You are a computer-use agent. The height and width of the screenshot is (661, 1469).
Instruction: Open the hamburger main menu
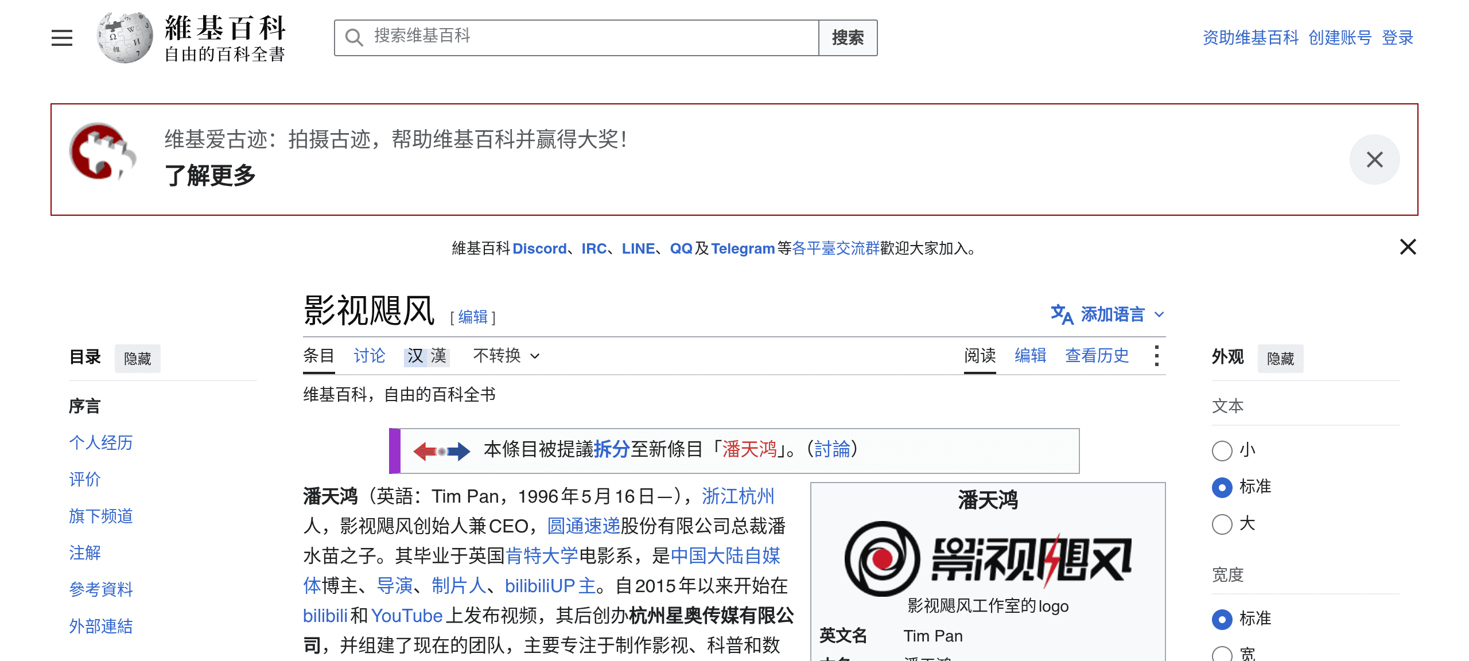62,38
